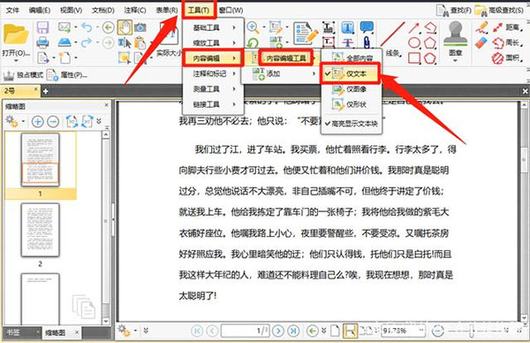Go to previous view green arrow
Screen dimensions: 530x343
[x=108, y=27]
